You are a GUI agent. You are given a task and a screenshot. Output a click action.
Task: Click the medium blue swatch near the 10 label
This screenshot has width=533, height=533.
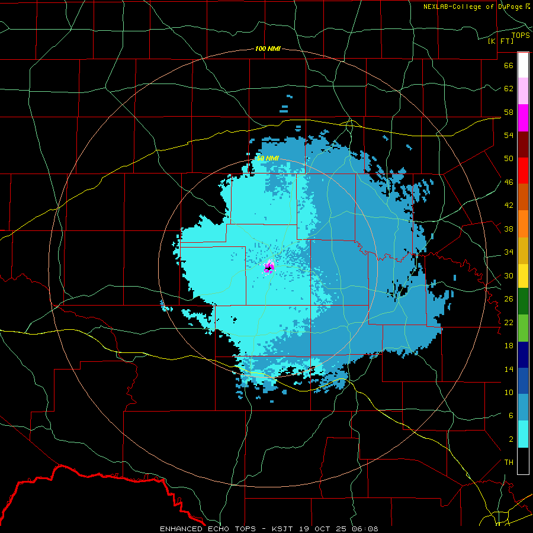point(523,381)
